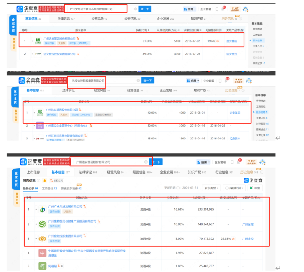Viewport: 304px width, 272px height.
Task: Clear the 达安金控控股集团有限公司 search box
Action: [138, 81]
